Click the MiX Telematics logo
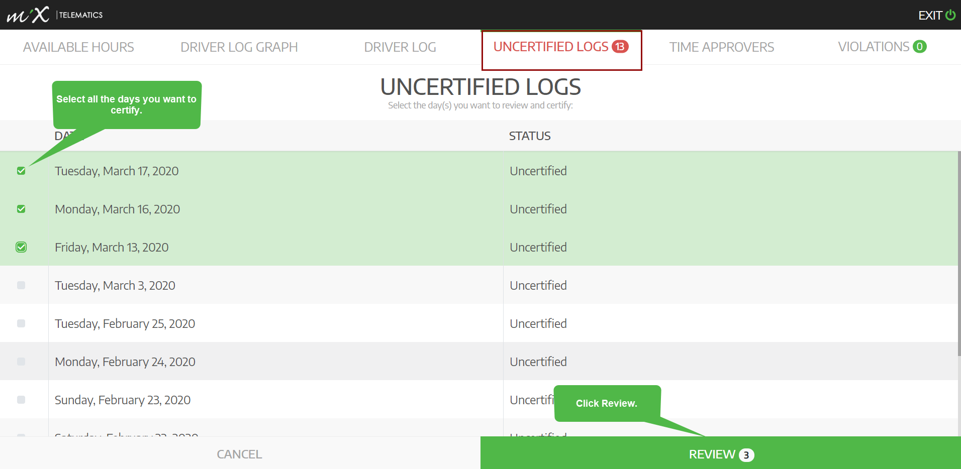 click(x=54, y=15)
